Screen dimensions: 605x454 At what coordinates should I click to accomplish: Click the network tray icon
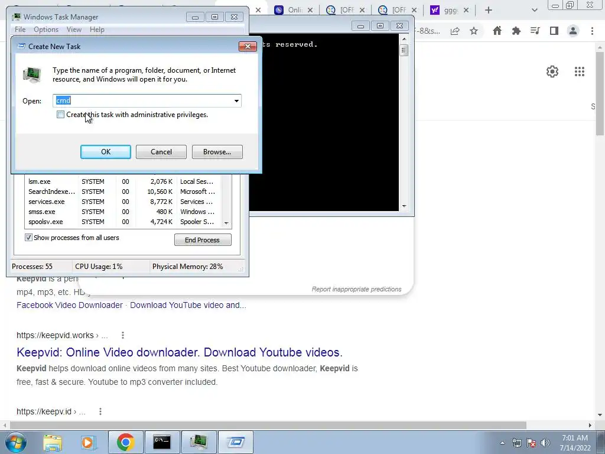tap(516, 443)
